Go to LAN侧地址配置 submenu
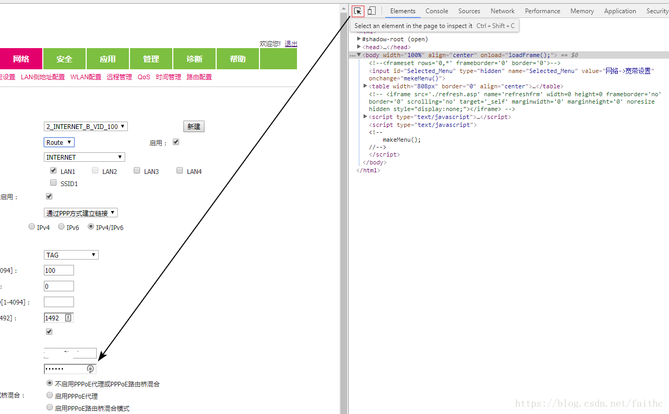The width and height of the screenshot is (669, 414). tap(43, 77)
